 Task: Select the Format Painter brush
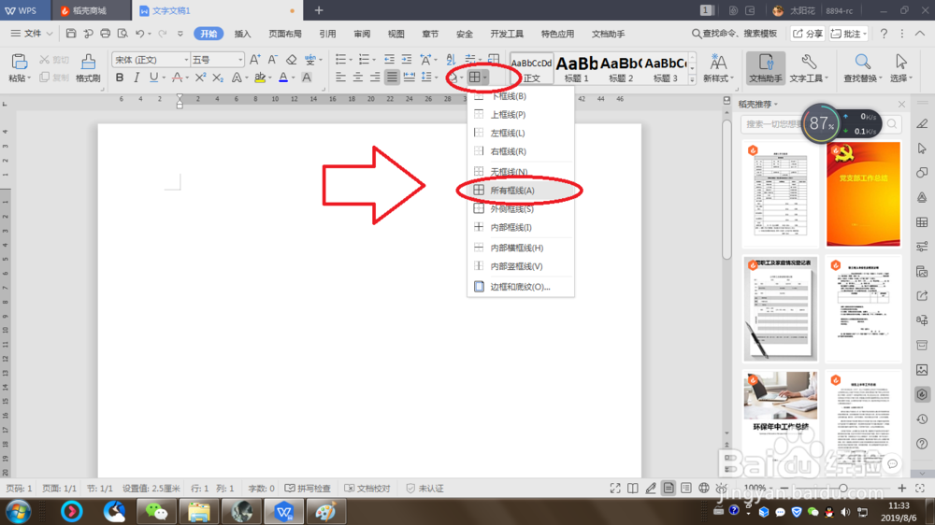[88, 62]
